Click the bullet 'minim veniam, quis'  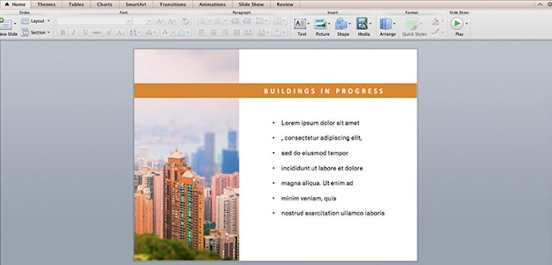[x=309, y=199]
